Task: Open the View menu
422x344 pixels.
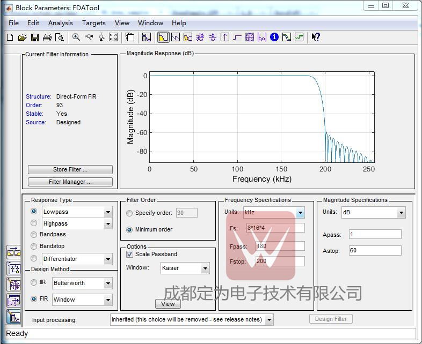Action: 122,23
